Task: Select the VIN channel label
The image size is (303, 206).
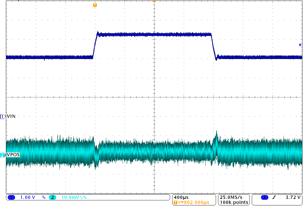Action: coord(11,116)
